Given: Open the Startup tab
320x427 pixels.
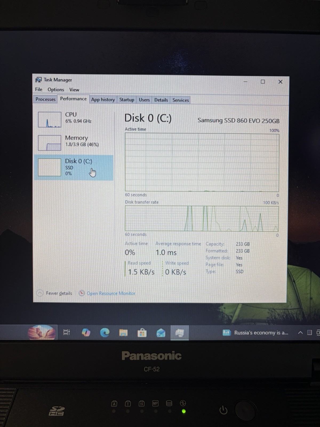Looking at the screenshot, I should [127, 100].
